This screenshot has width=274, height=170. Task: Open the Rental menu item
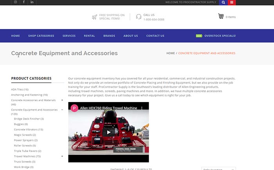[x=89, y=36]
